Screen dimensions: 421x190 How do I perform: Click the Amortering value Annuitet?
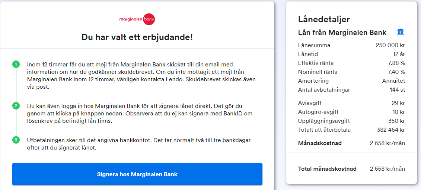(x=393, y=81)
